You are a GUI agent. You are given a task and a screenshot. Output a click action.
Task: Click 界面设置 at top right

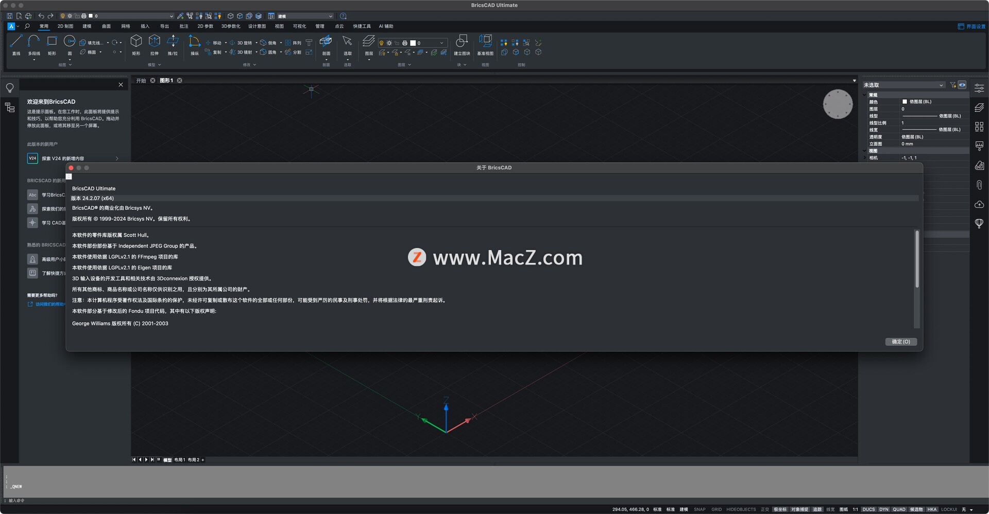click(x=971, y=26)
